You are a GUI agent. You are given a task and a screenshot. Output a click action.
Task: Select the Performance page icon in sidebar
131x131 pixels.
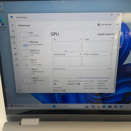pyautogui.click(x=14, y=37)
